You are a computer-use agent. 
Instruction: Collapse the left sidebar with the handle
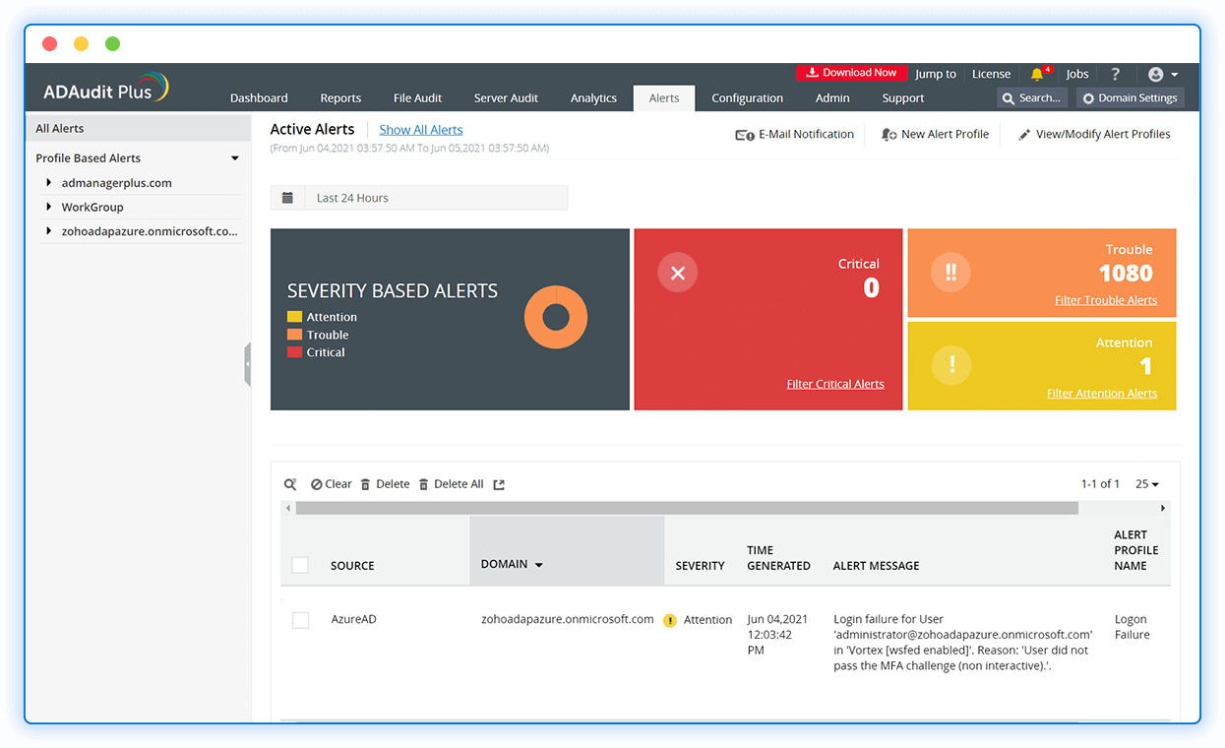click(x=247, y=364)
